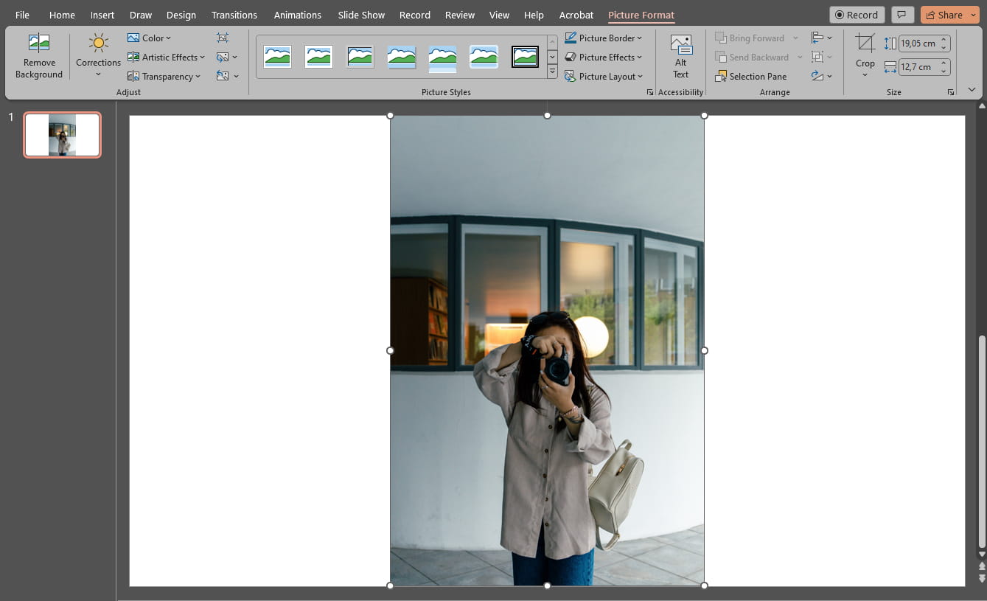Apply the second picture style in the gallery
Image resolution: width=987 pixels, height=601 pixels.
tap(318, 57)
